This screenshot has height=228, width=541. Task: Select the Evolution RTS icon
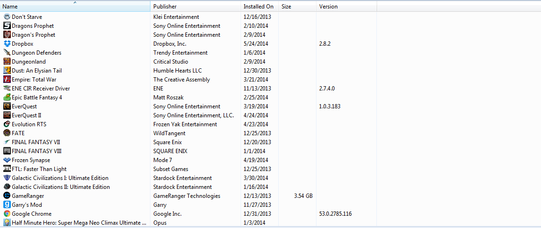pyautogui.click(x=7, y=124)
